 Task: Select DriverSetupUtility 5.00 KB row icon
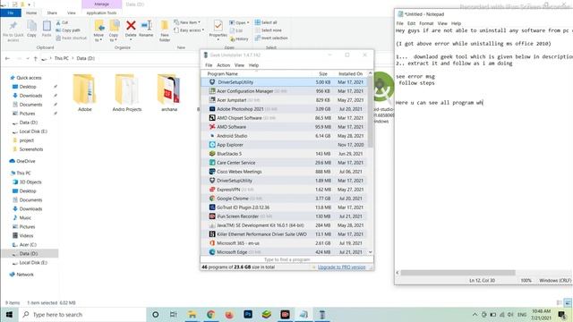coord(212,82)
